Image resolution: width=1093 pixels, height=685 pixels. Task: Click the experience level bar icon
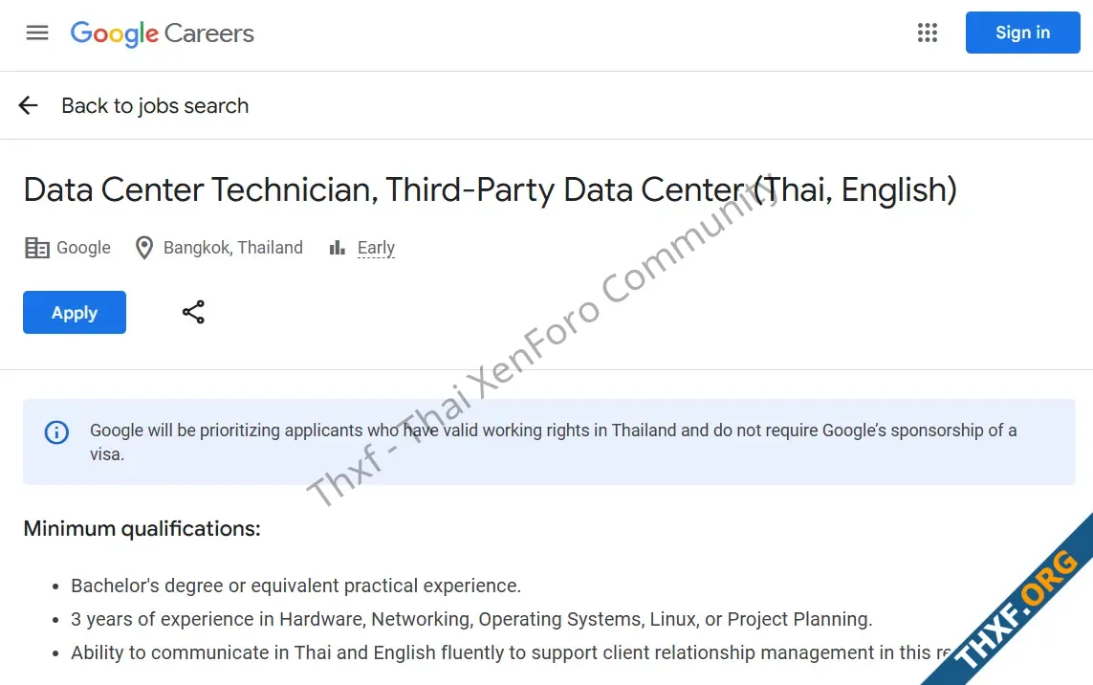pos(338,248)
